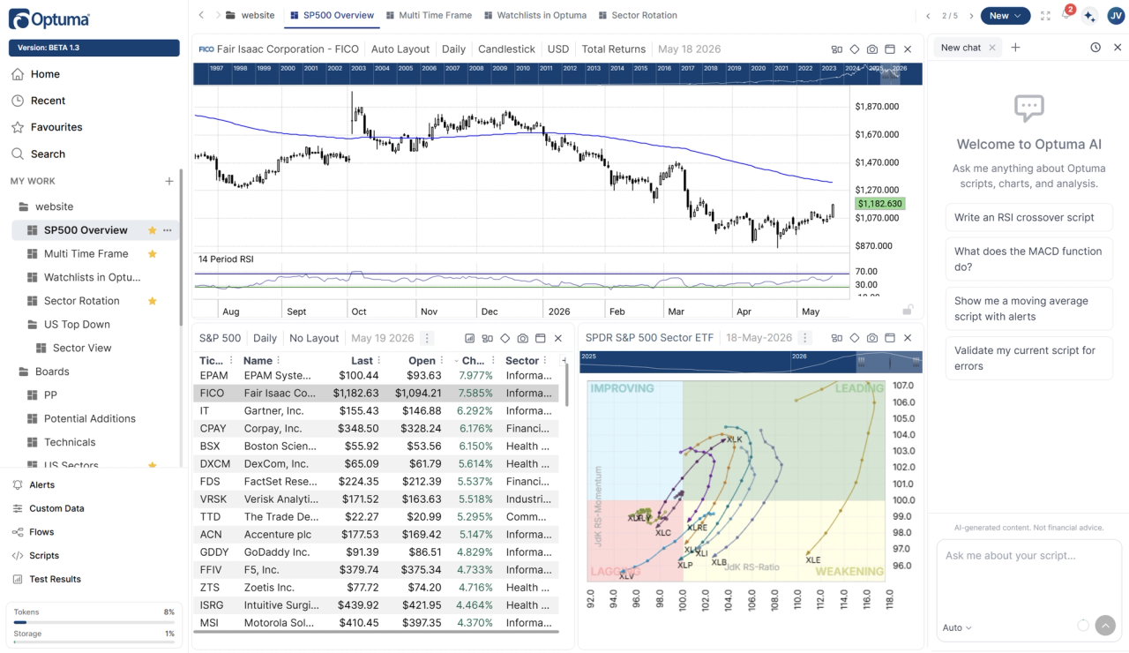Click the window icon in the S&P 500 watchlist panel
The height and width of the screenshot is (653, 1129).
[541, 338]
